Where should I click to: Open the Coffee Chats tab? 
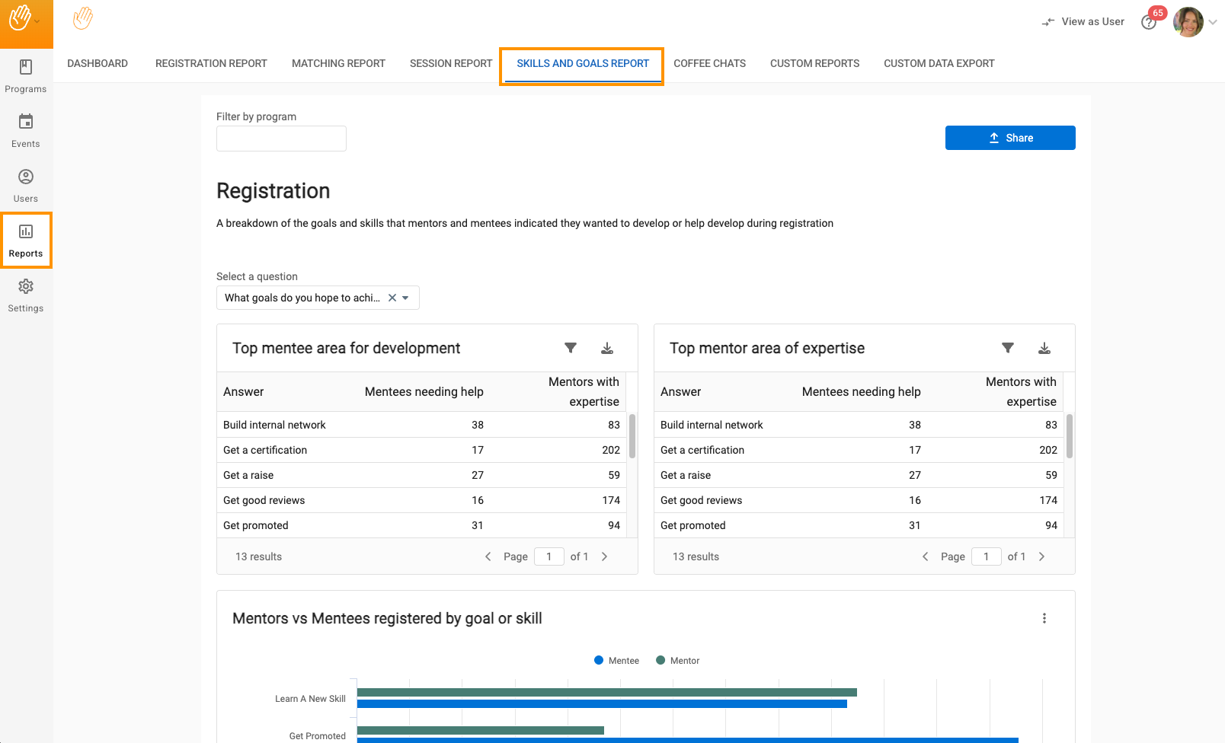click(709, 63)
